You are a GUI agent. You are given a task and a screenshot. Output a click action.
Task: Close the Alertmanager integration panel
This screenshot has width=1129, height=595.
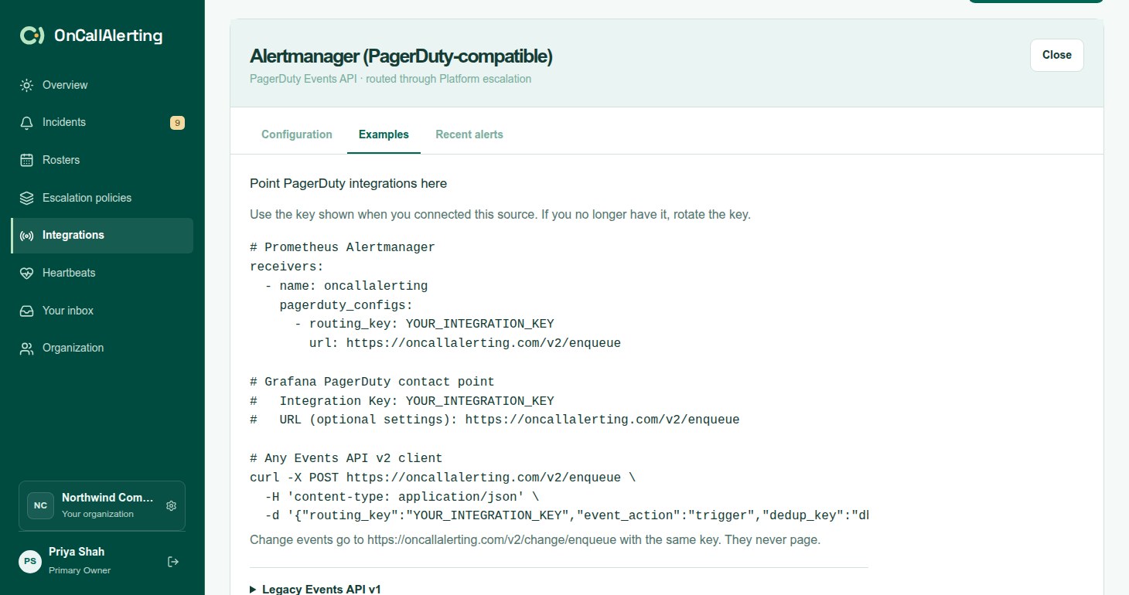[1057, 55]
